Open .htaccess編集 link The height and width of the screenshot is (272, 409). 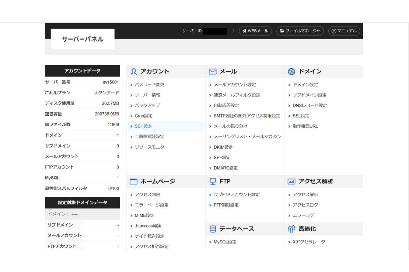click(x=148, y=226)
